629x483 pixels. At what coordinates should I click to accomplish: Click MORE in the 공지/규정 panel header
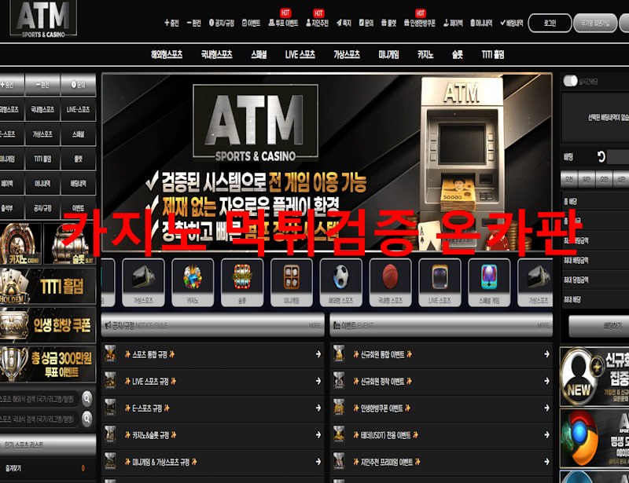315,325
